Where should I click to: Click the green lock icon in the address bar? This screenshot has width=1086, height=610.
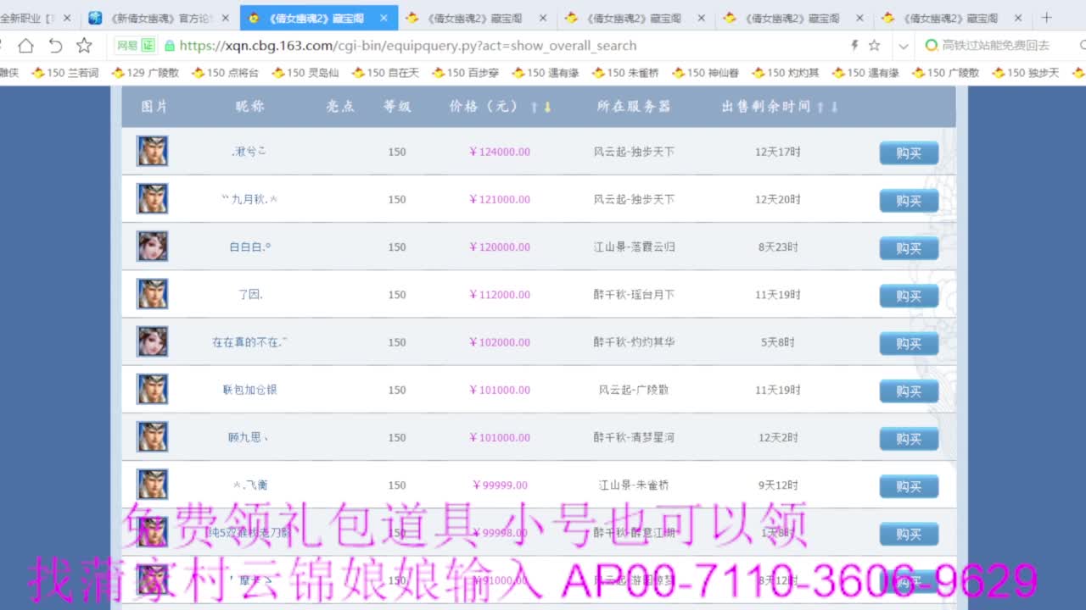[x=170, y=46]
